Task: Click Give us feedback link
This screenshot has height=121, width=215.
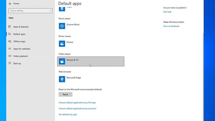Action: (x=171, y=26)
